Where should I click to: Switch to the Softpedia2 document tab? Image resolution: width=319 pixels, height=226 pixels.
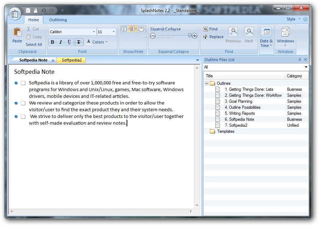click(71, 60)
